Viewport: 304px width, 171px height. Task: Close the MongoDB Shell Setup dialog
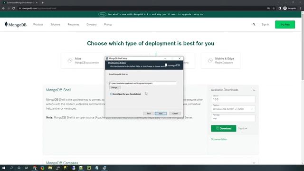click(x=180, y=58)
